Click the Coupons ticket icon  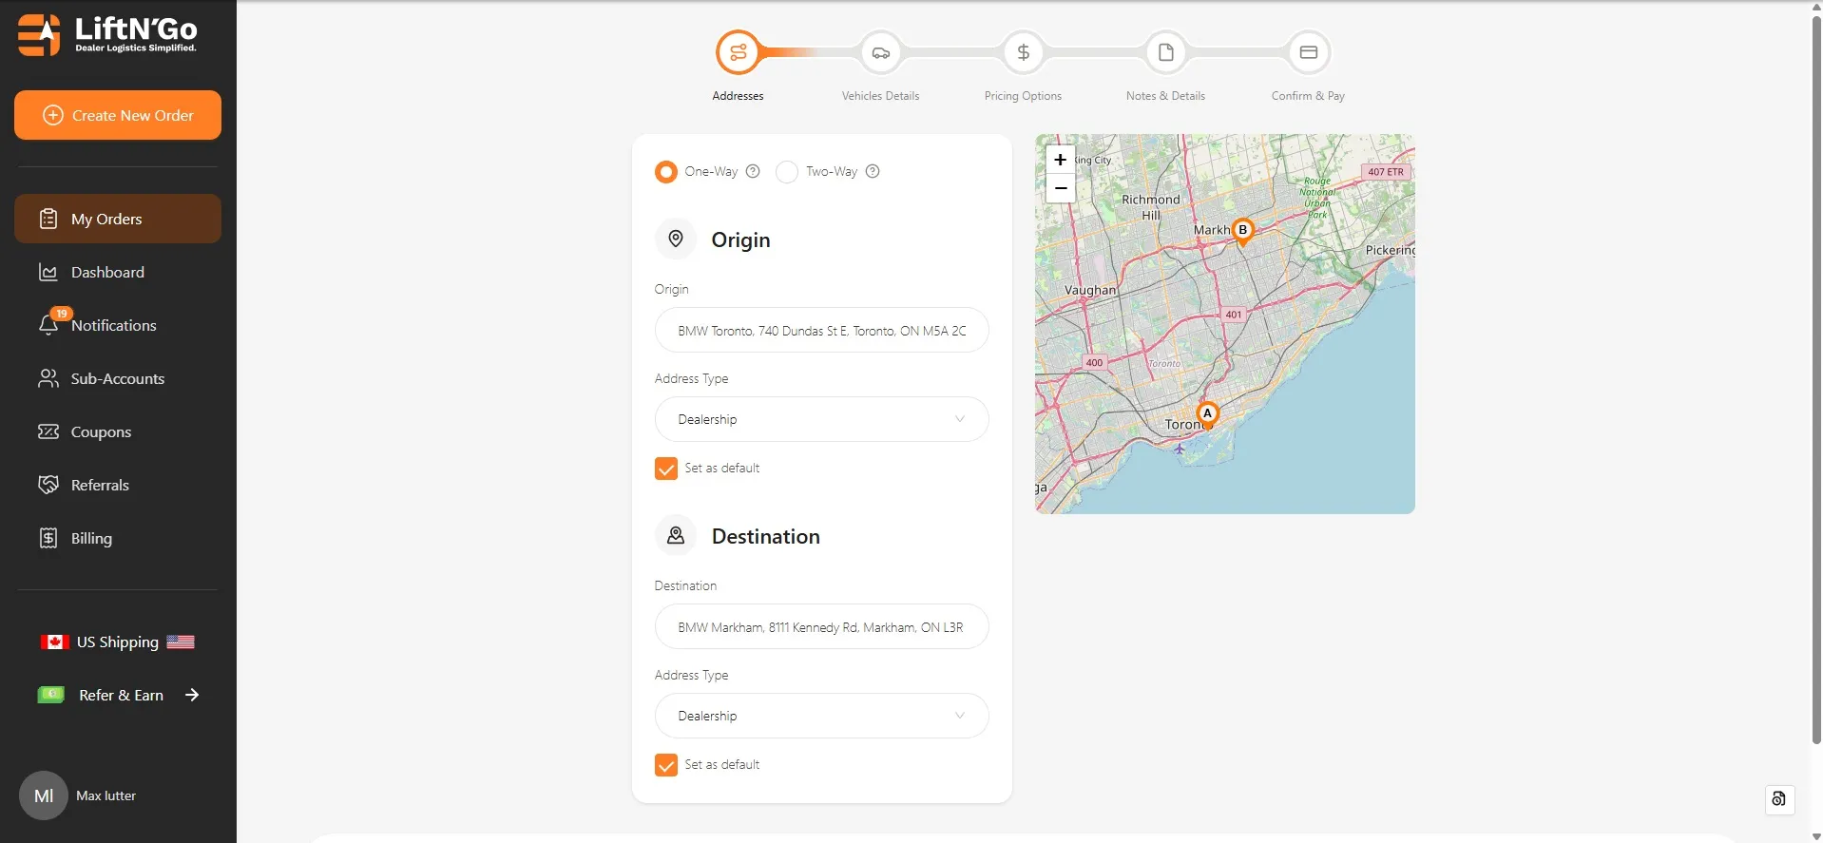[48, 431]
